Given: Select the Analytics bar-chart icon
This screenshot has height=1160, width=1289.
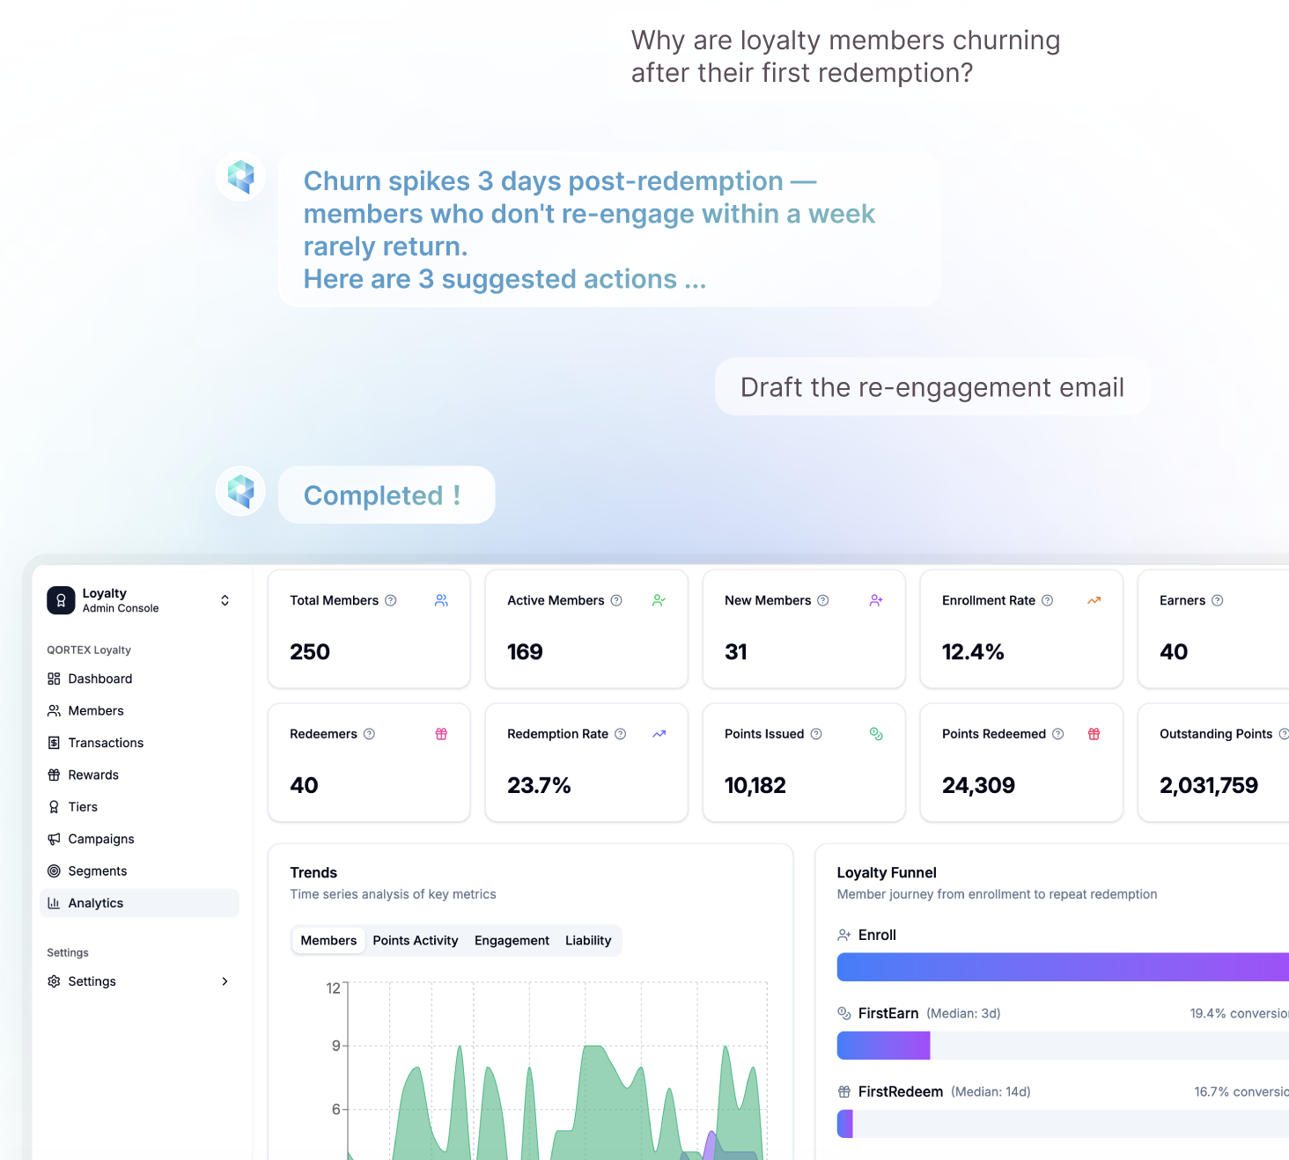Looking at the screenshot, I should 55,902.
